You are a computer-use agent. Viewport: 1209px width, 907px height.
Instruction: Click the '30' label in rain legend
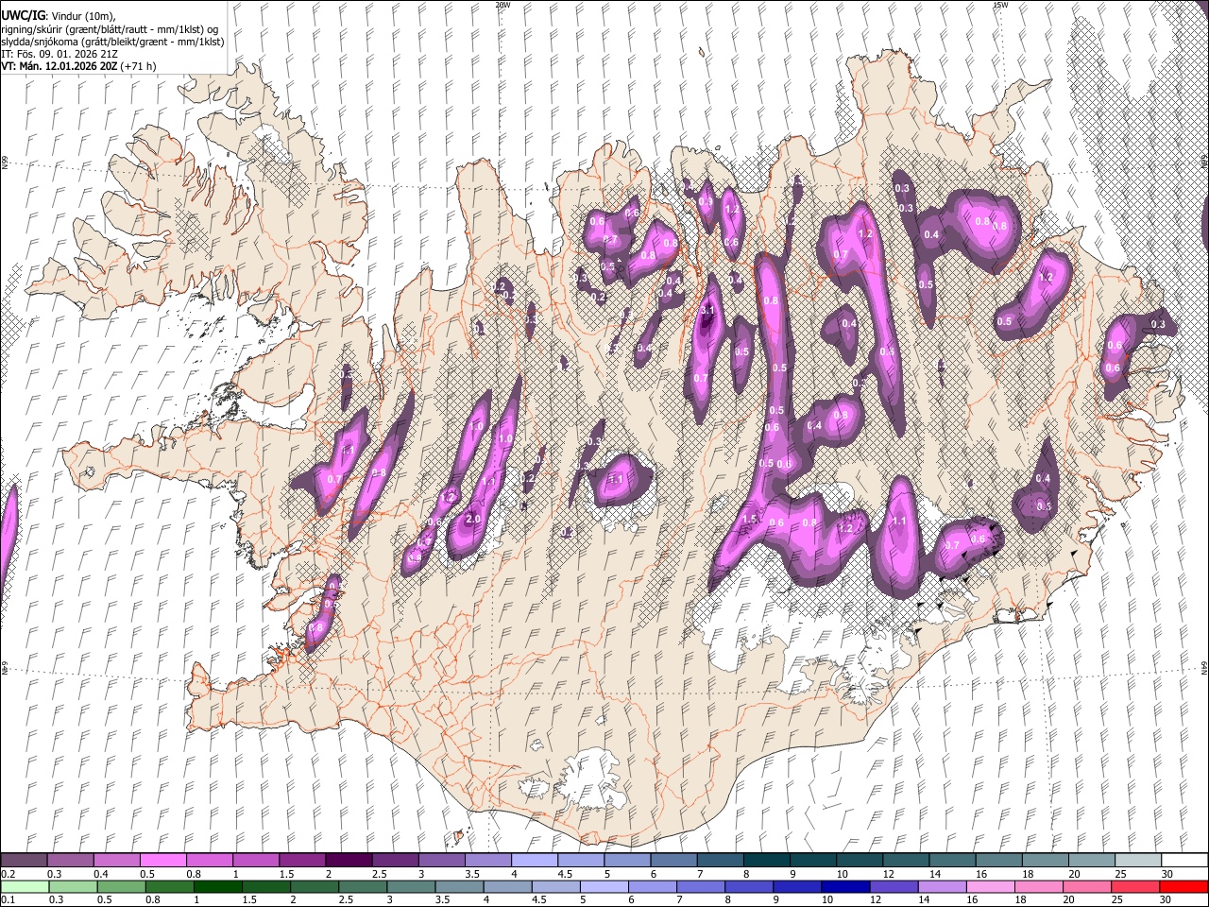coord(1165,899)
